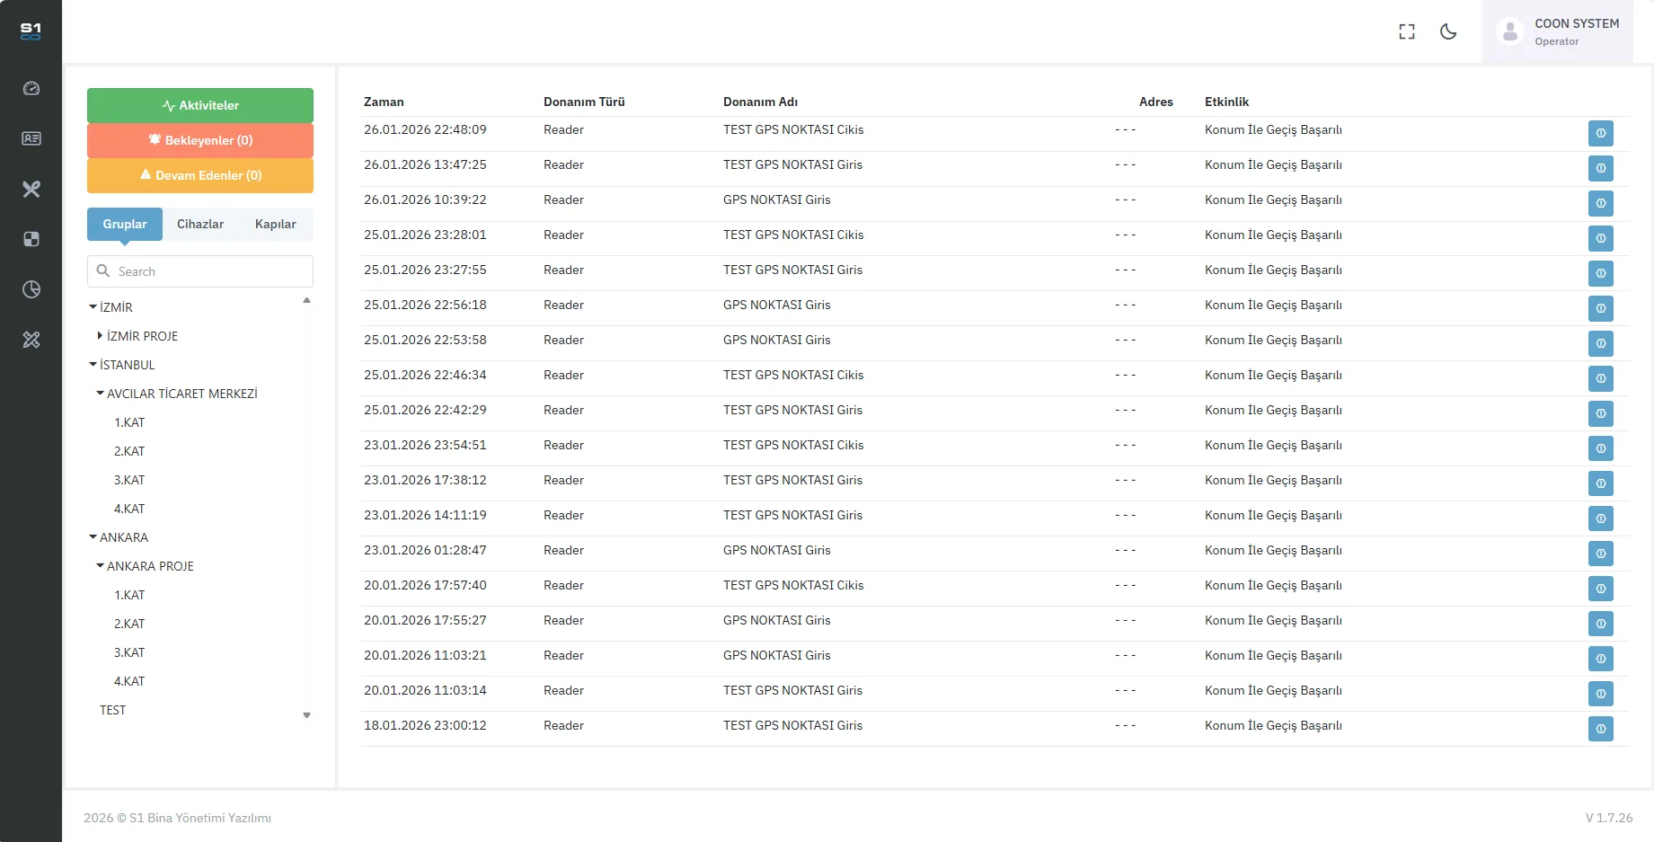
Task: Click the group Search input field
Action: (x=211, y=271)
